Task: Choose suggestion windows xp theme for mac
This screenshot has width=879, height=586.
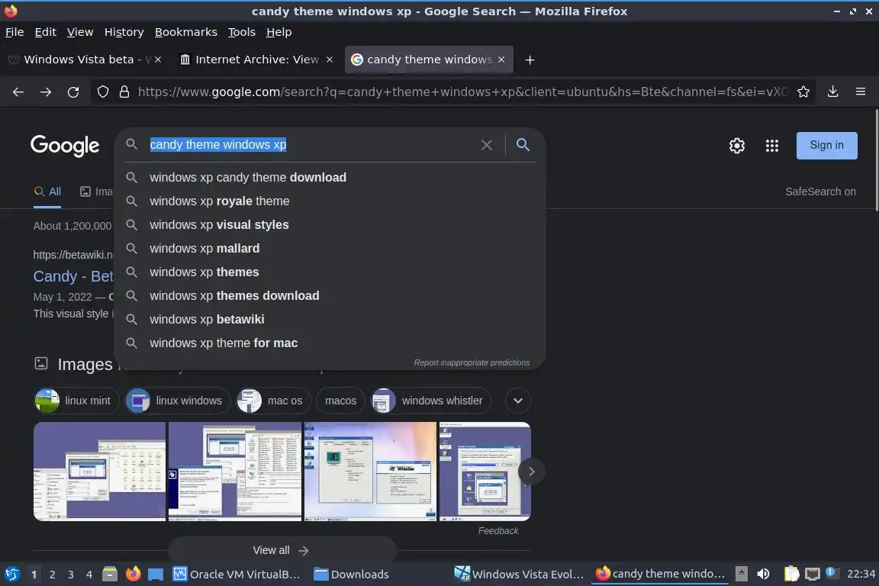Action: [x=330, y=343]
